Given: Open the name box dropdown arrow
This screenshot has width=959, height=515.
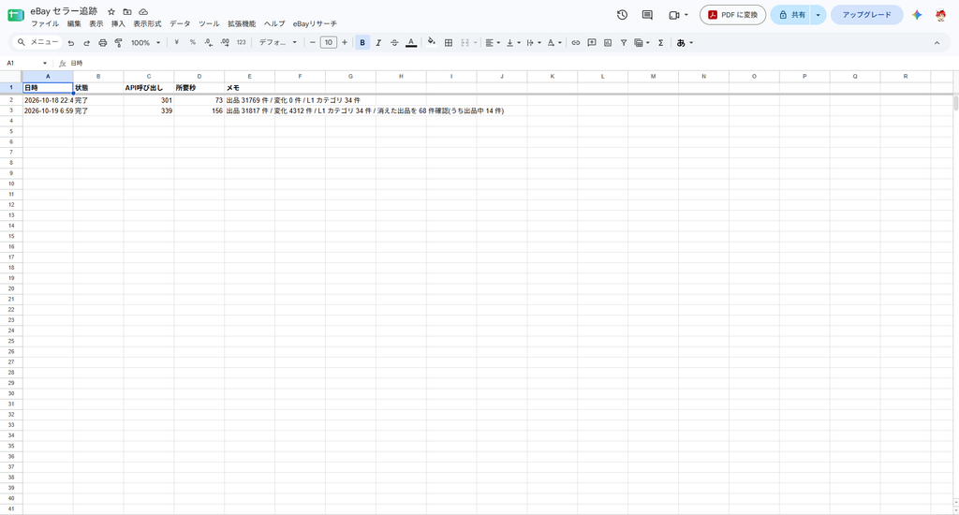Looking at the screenshot, I should coord(45,63).
